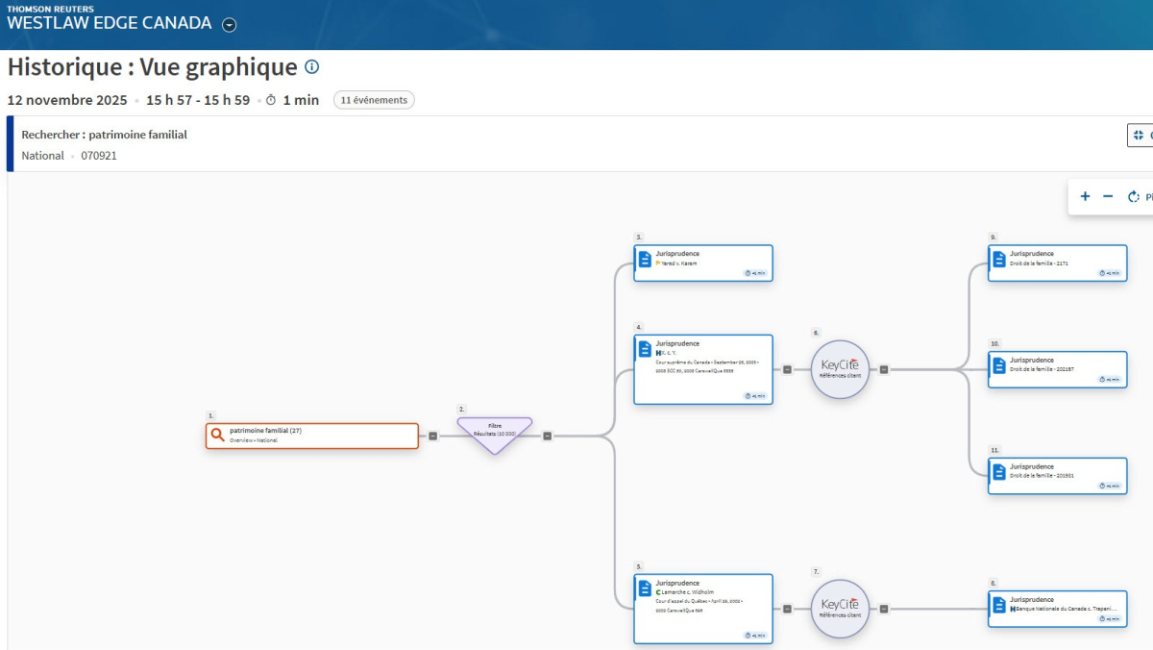
Task: Collapse the branch after the Filtre node
Action: pyautogui.click(x=548, y=436)
